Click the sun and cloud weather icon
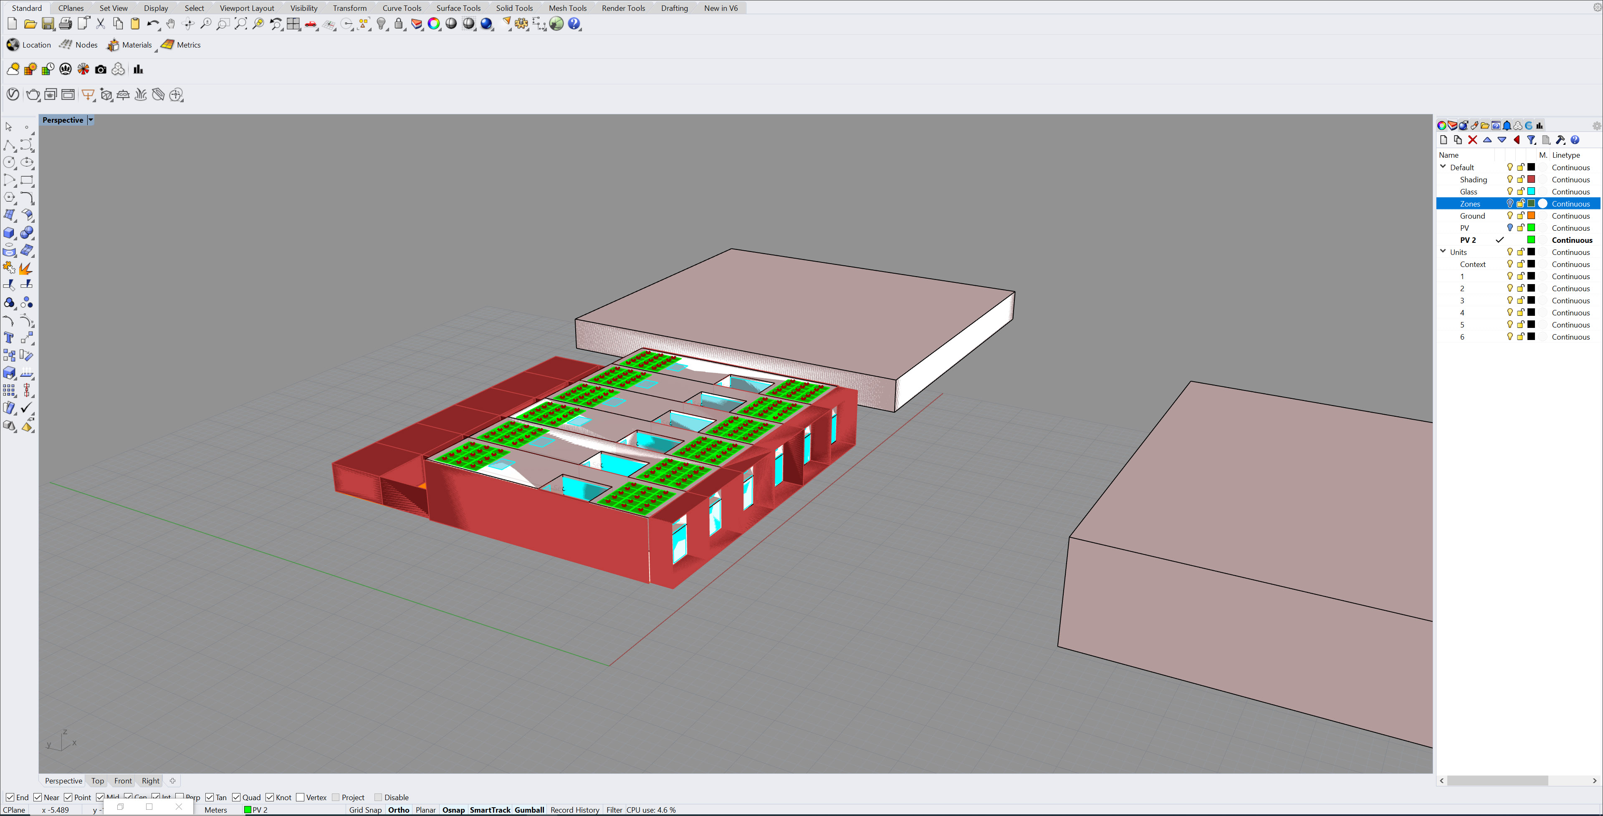The width and height of the screenshot is (1603, 816). click(13, 69)
